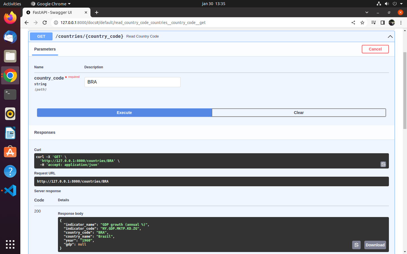Open the media controls icon in Chrome toolbar
Image resolution: width=407 pixels, height=254 pixels.
[373, 23]
